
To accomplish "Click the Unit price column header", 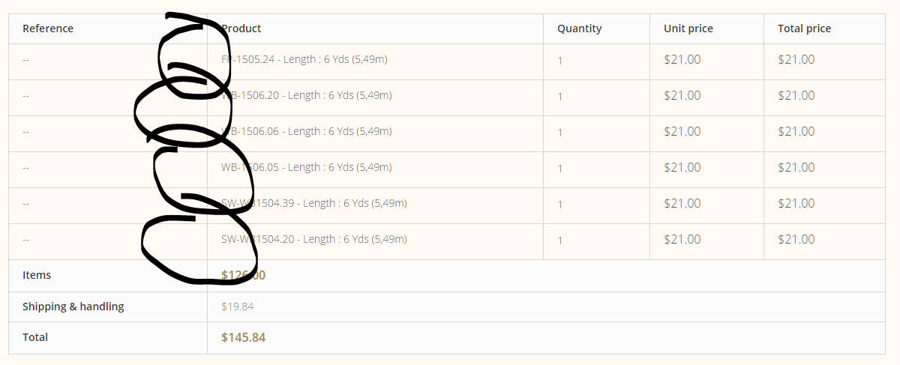I will [688, 28].
